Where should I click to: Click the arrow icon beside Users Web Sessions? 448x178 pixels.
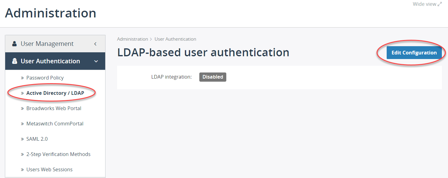click(22, 169)
